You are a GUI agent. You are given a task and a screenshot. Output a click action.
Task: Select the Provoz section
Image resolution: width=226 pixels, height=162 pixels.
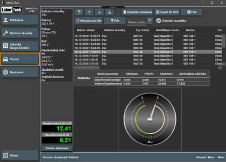(20, 59)
